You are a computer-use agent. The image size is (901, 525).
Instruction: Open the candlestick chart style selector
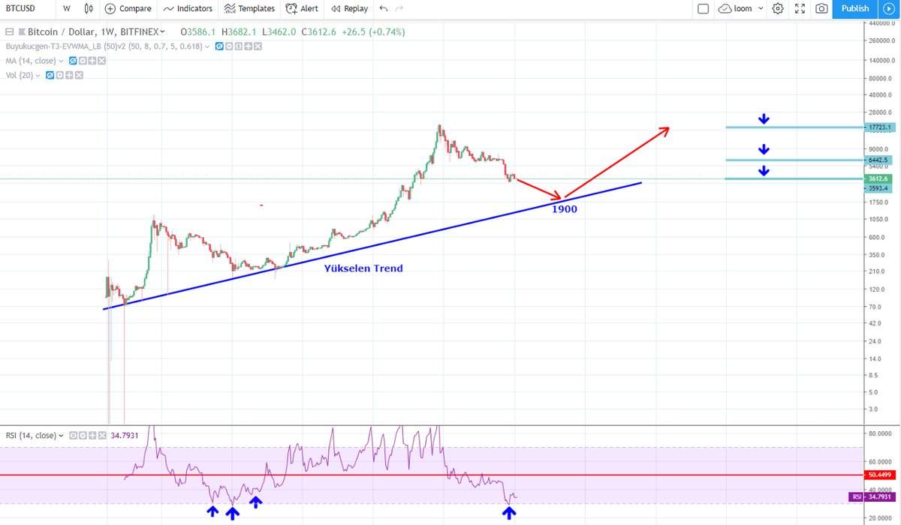pos(89,9)
